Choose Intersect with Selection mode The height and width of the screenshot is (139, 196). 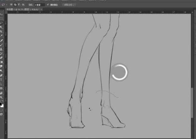click(x=23, y=5)
